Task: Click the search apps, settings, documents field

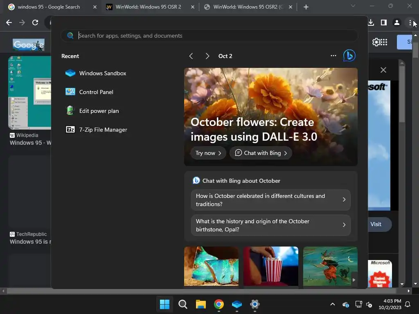Action: 209,36
